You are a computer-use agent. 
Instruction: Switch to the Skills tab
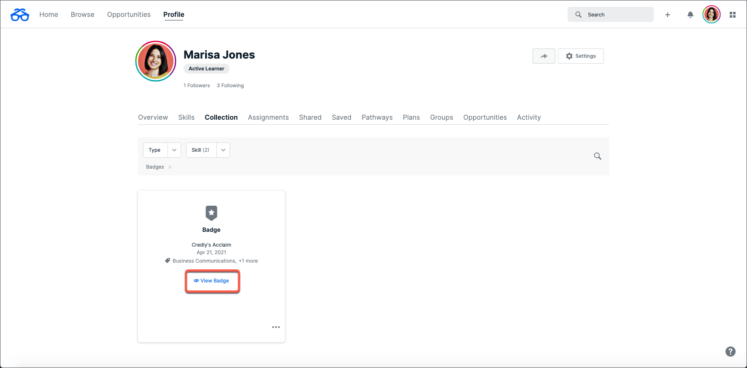tap(186, 118)
